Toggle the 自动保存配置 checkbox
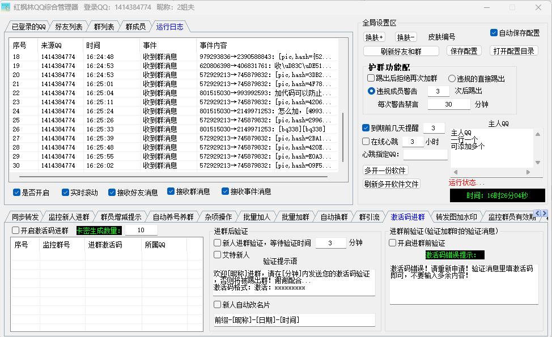Image resolution: width=552 pixels, height=337 pixels. point(494,33)
